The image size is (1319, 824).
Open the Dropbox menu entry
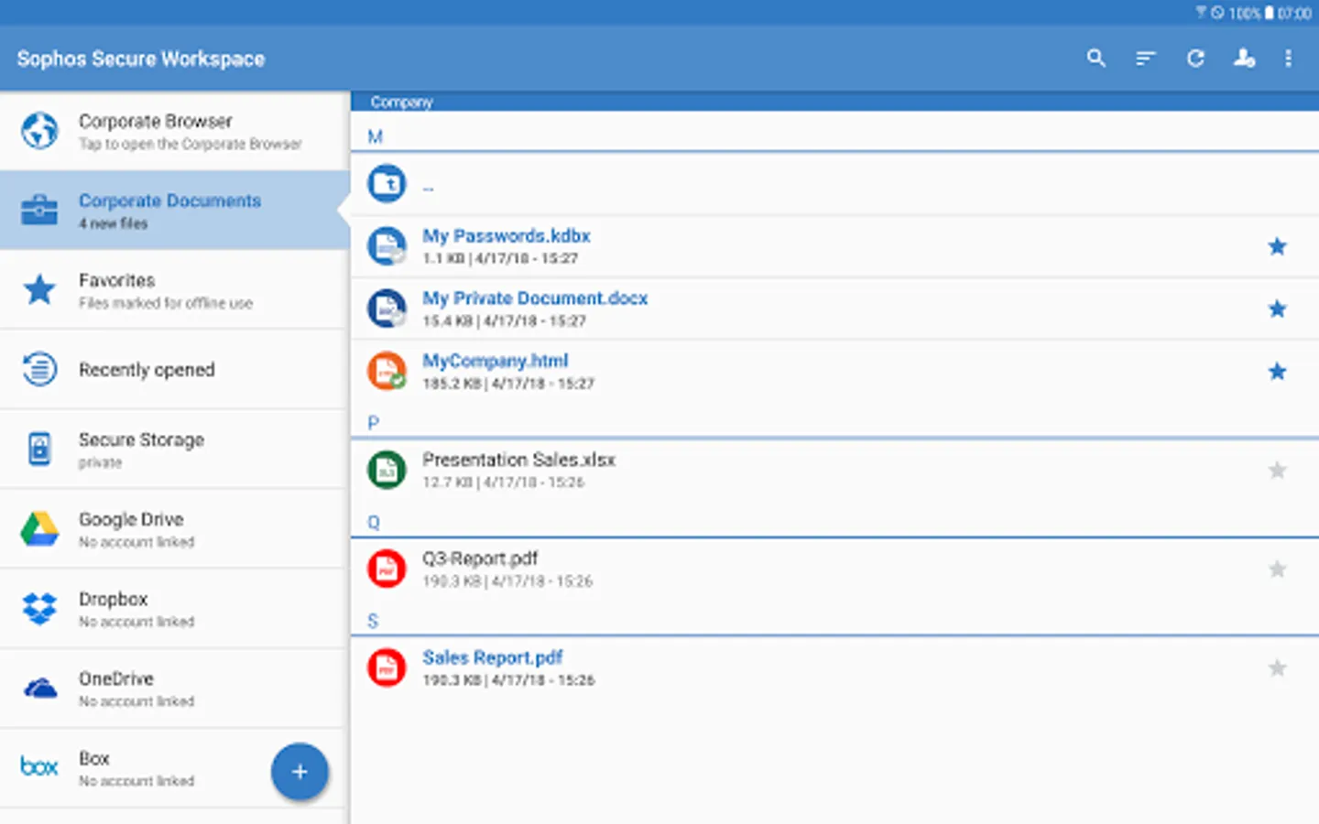pyautogui.click(x=174, y=609)
